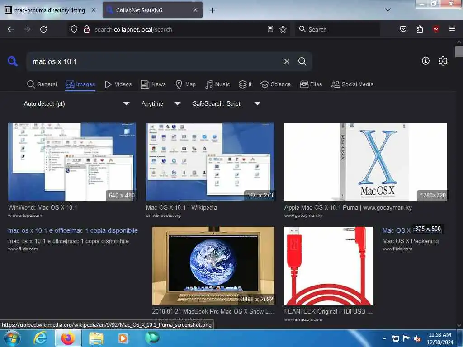Click Mac OS X Packaging result title
463x347 pixels.
[411, 241]
